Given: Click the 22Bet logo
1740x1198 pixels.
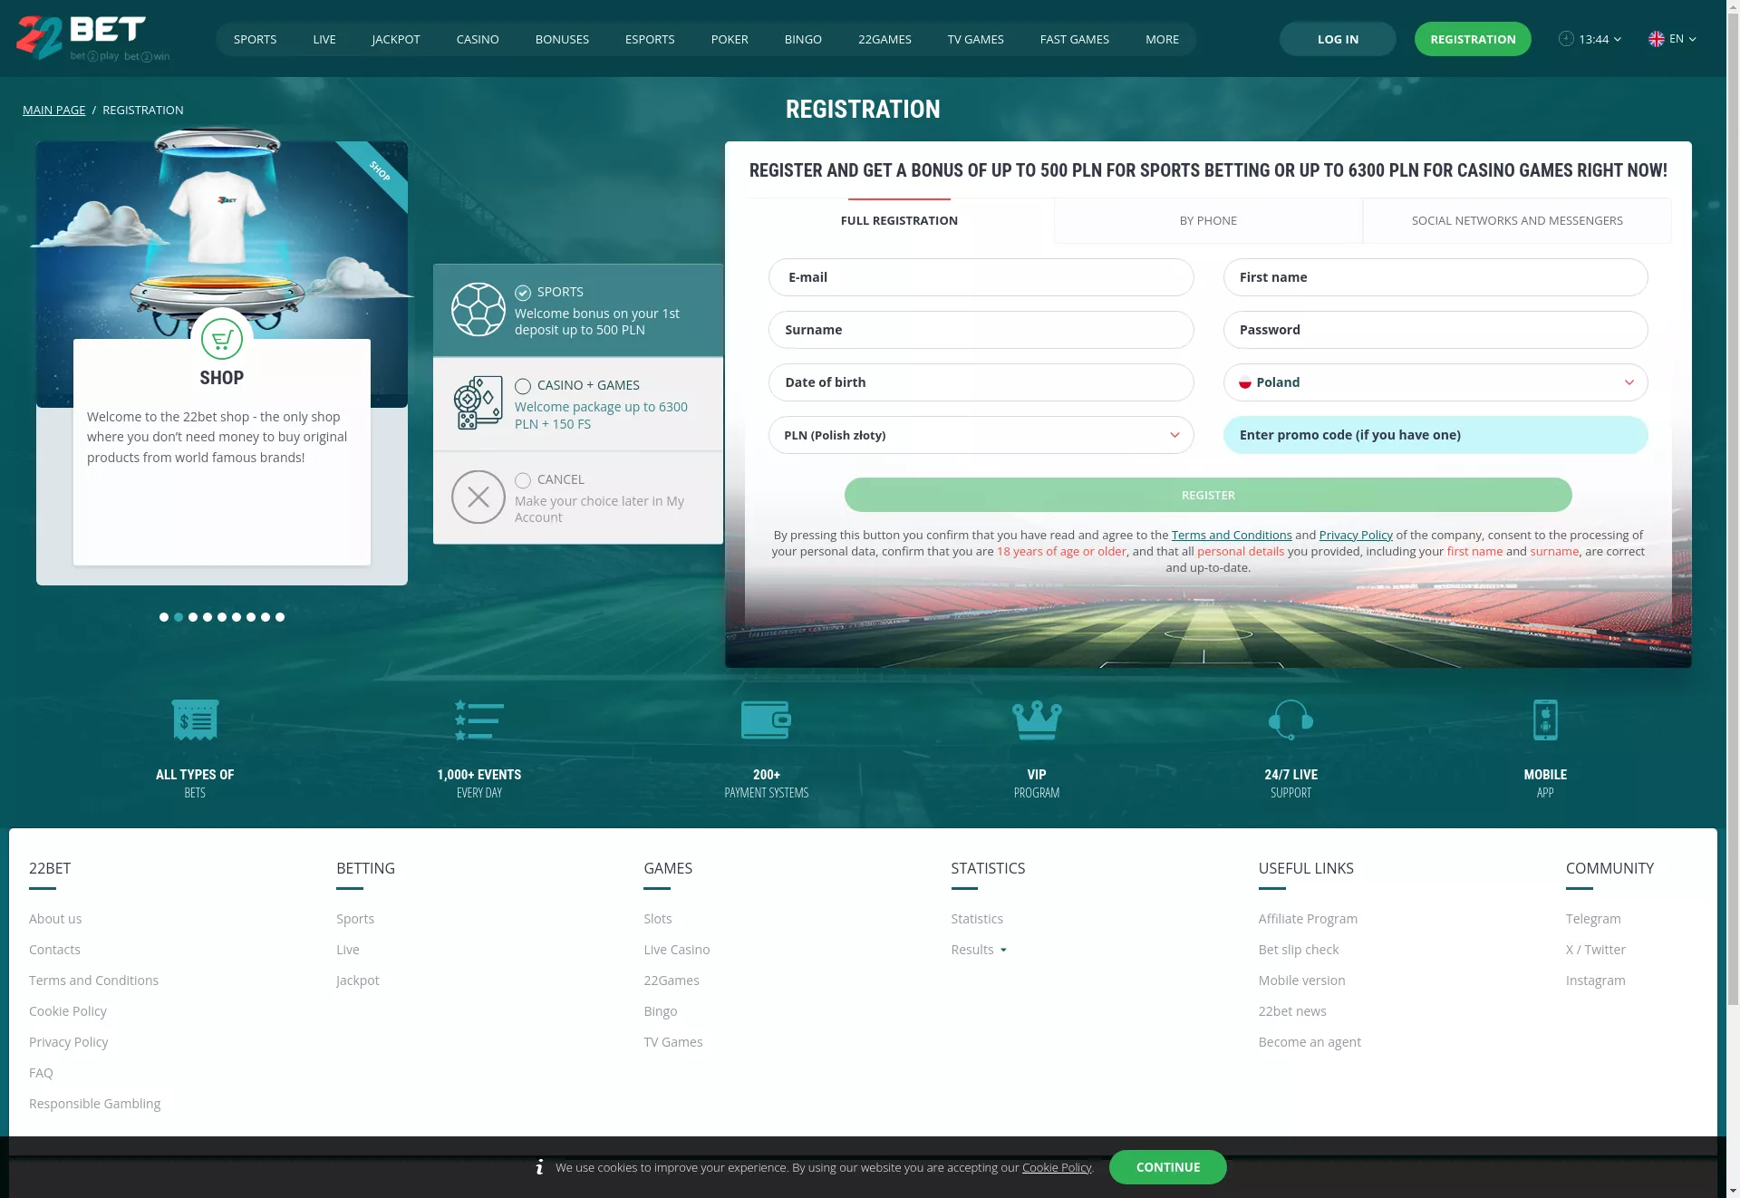Looking at the screenshot, I should tap(92, 38).
